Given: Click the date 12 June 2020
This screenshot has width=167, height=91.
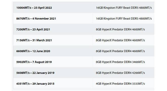Looking at the screenshot, I should click(41, 51).
